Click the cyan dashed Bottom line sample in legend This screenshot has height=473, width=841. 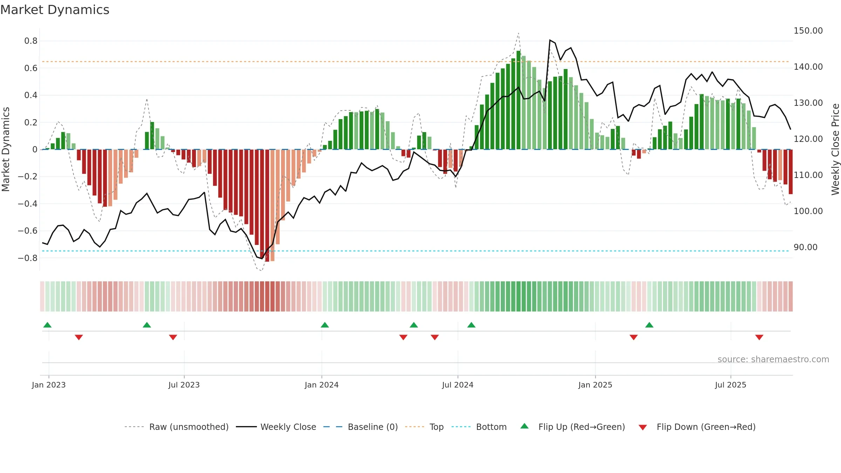pos(461,427)
